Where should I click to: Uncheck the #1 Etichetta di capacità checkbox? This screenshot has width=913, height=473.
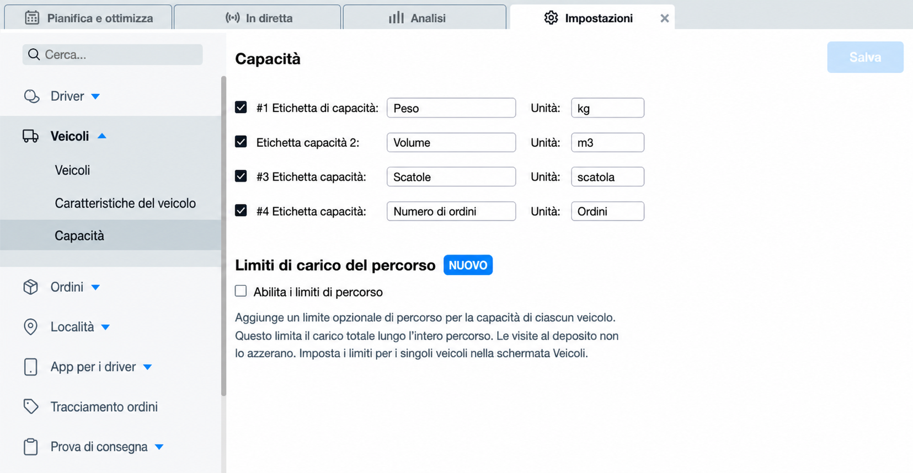tap(241, 108)
